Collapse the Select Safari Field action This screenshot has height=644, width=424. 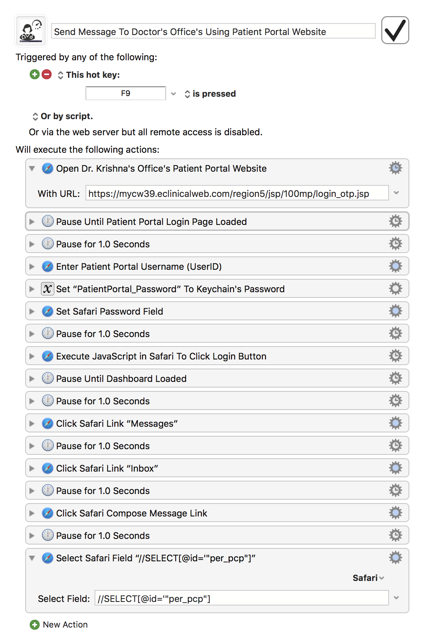32,558
